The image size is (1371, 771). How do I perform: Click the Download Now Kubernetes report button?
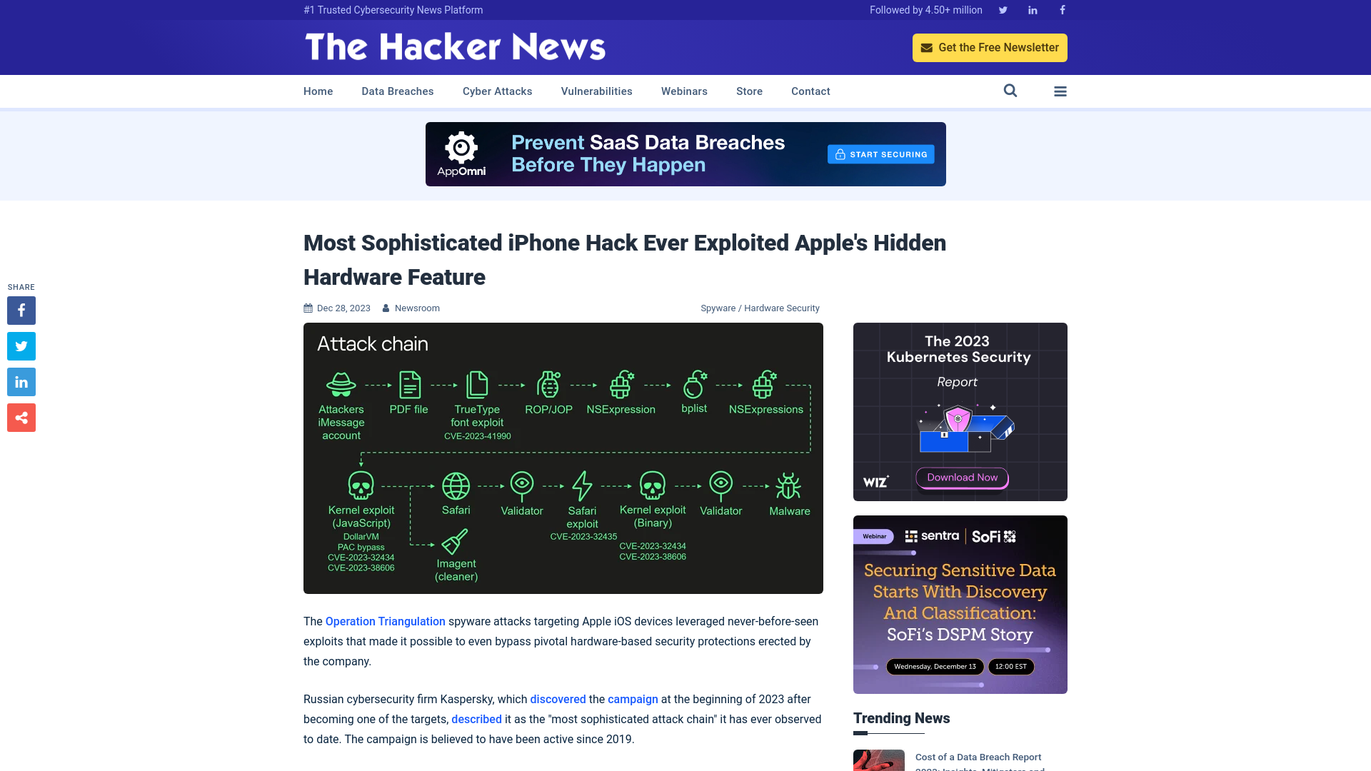(x=963, y=476)
